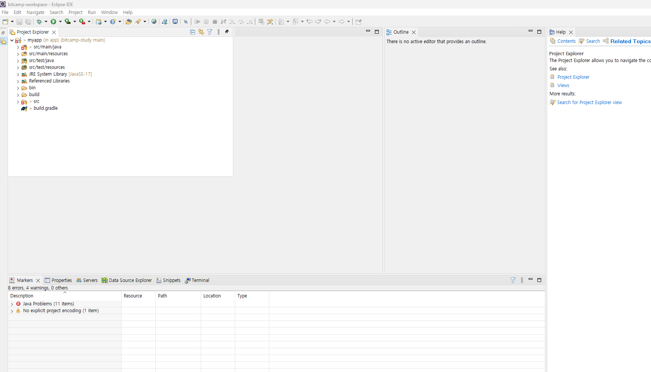The width and height of the screenshot is (651, 372).
Task: Click the Debug bug icon
Action: [x=39, y=22]
